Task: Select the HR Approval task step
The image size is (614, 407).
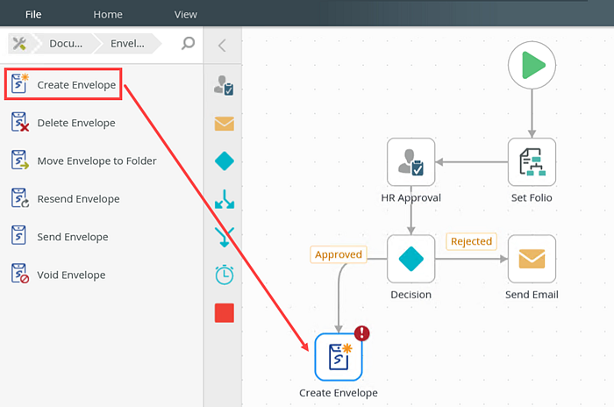Action: pyautogui.click(x=411, y=161)
